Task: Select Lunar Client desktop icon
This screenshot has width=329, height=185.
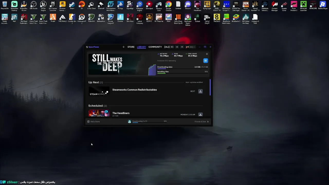Action: tap(91, 6)
